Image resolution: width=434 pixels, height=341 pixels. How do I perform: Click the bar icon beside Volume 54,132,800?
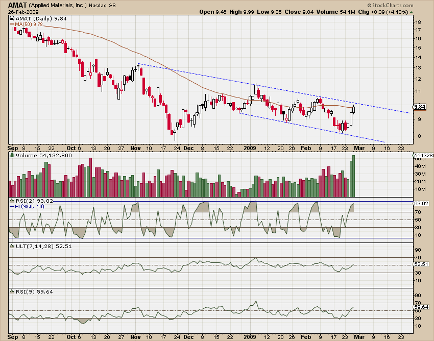12,155
